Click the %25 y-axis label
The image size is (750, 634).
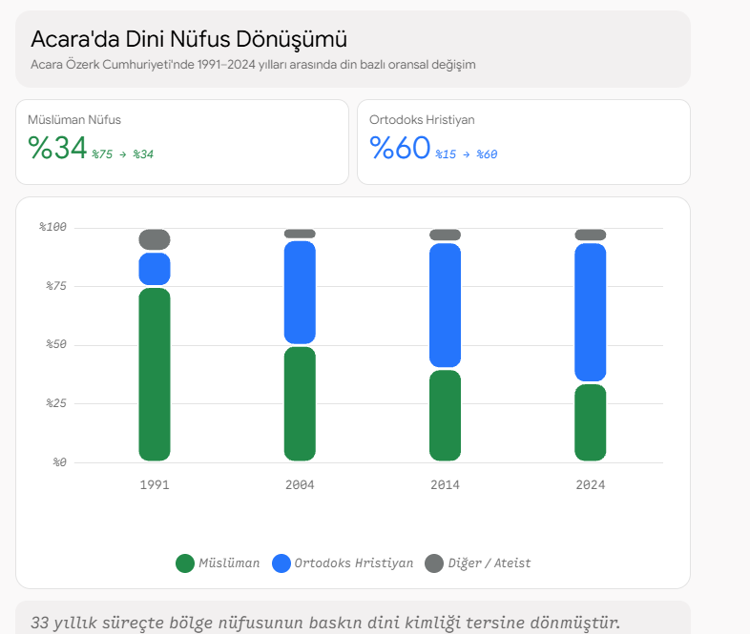[x=56, y=403]
